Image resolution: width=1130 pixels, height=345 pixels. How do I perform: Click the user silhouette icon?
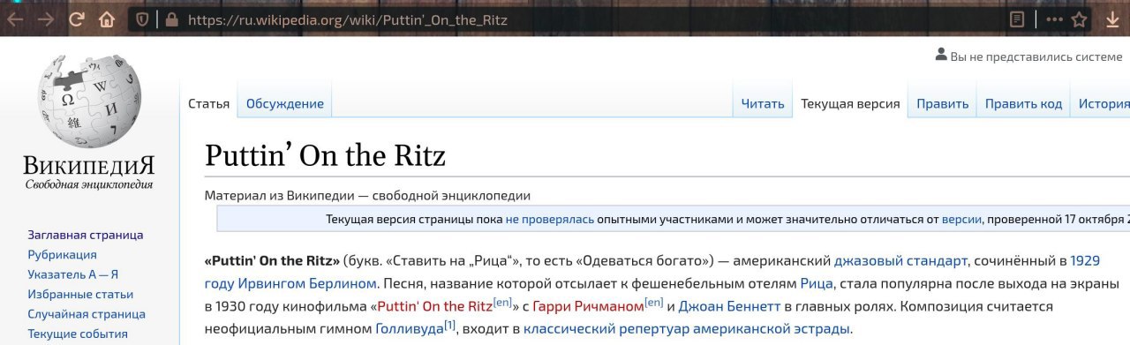941,55
